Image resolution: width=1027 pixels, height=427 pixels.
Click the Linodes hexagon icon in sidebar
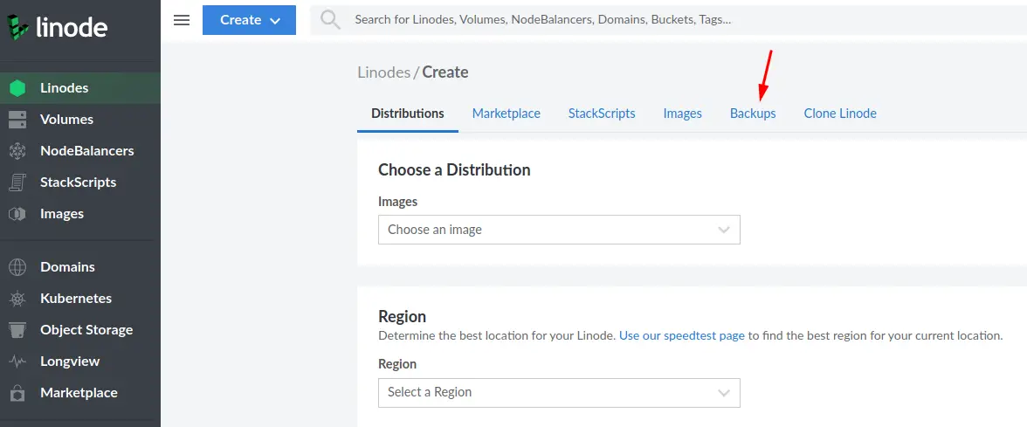17,88
